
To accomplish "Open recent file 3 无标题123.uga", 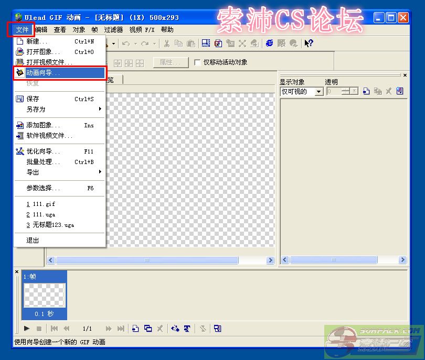I will pyautogui.click(x=60, y=225).
